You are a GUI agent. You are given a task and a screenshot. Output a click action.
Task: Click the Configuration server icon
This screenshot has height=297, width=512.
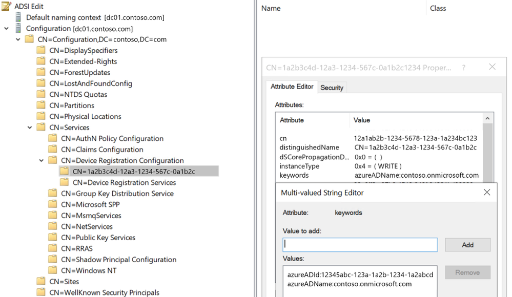click(19, 29)
